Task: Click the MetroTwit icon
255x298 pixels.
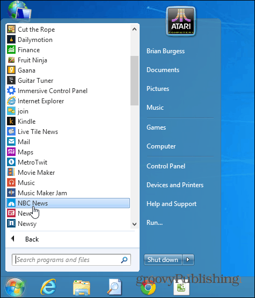Action: (11, 162)
